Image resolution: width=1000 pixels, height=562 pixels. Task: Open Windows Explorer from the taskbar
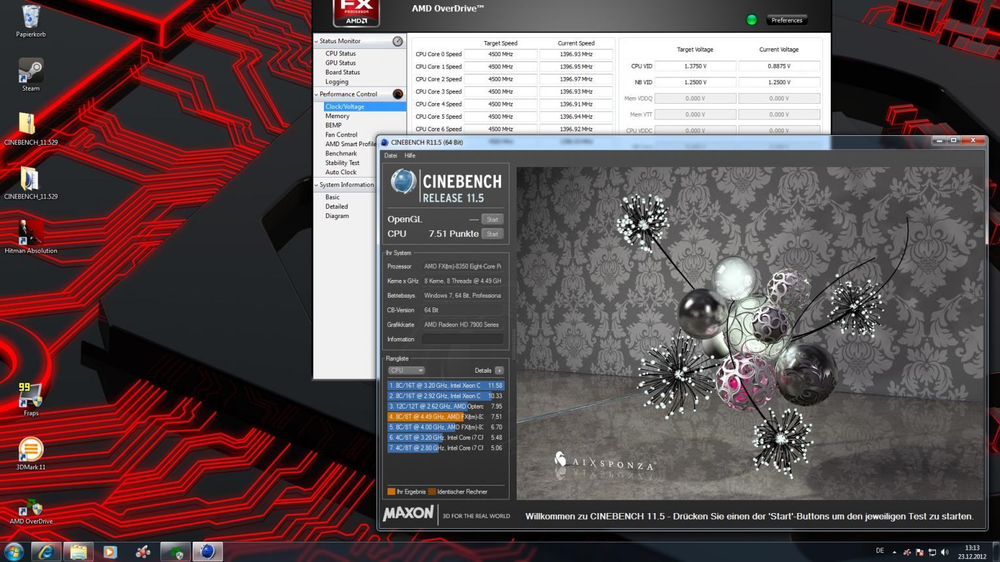[78, 552]
